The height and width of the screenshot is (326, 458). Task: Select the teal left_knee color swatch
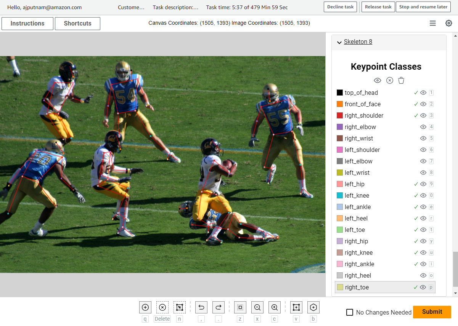pos(340,195)
